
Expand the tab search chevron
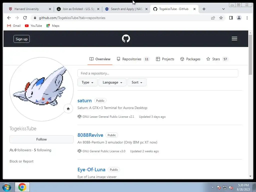coord(223,9)
